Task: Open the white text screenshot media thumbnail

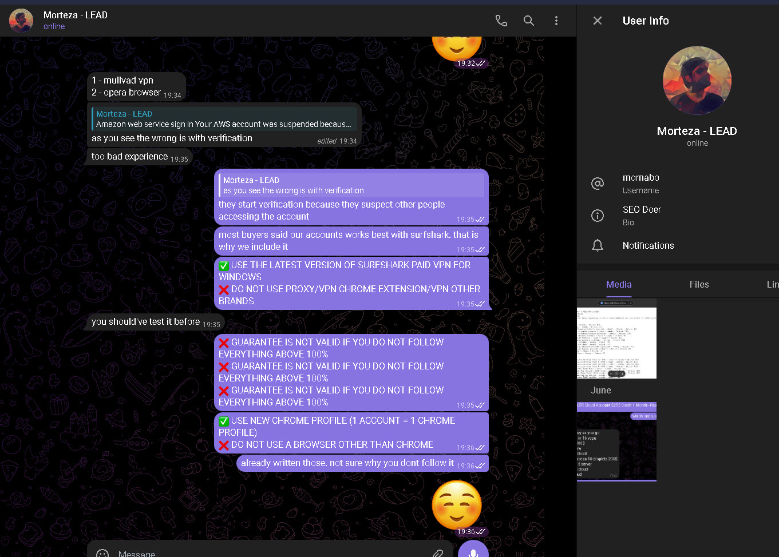Action: [x=616, y=338]
